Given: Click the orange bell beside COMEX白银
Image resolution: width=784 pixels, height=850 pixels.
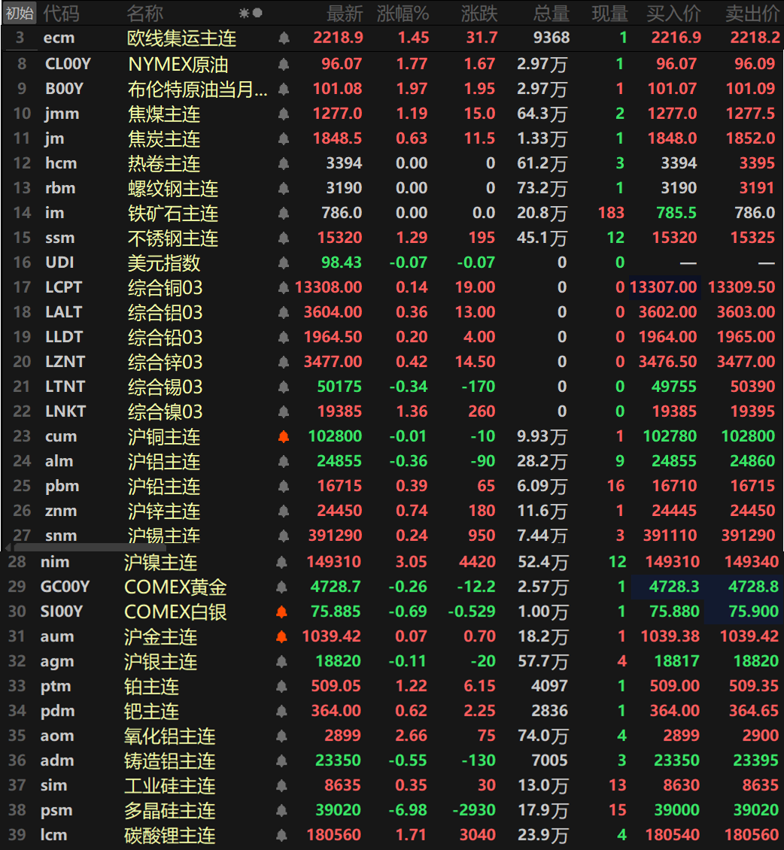Looking at the screenshot, I should tap(281, 612).
